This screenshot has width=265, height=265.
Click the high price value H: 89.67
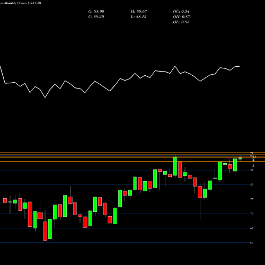point(139,12)
